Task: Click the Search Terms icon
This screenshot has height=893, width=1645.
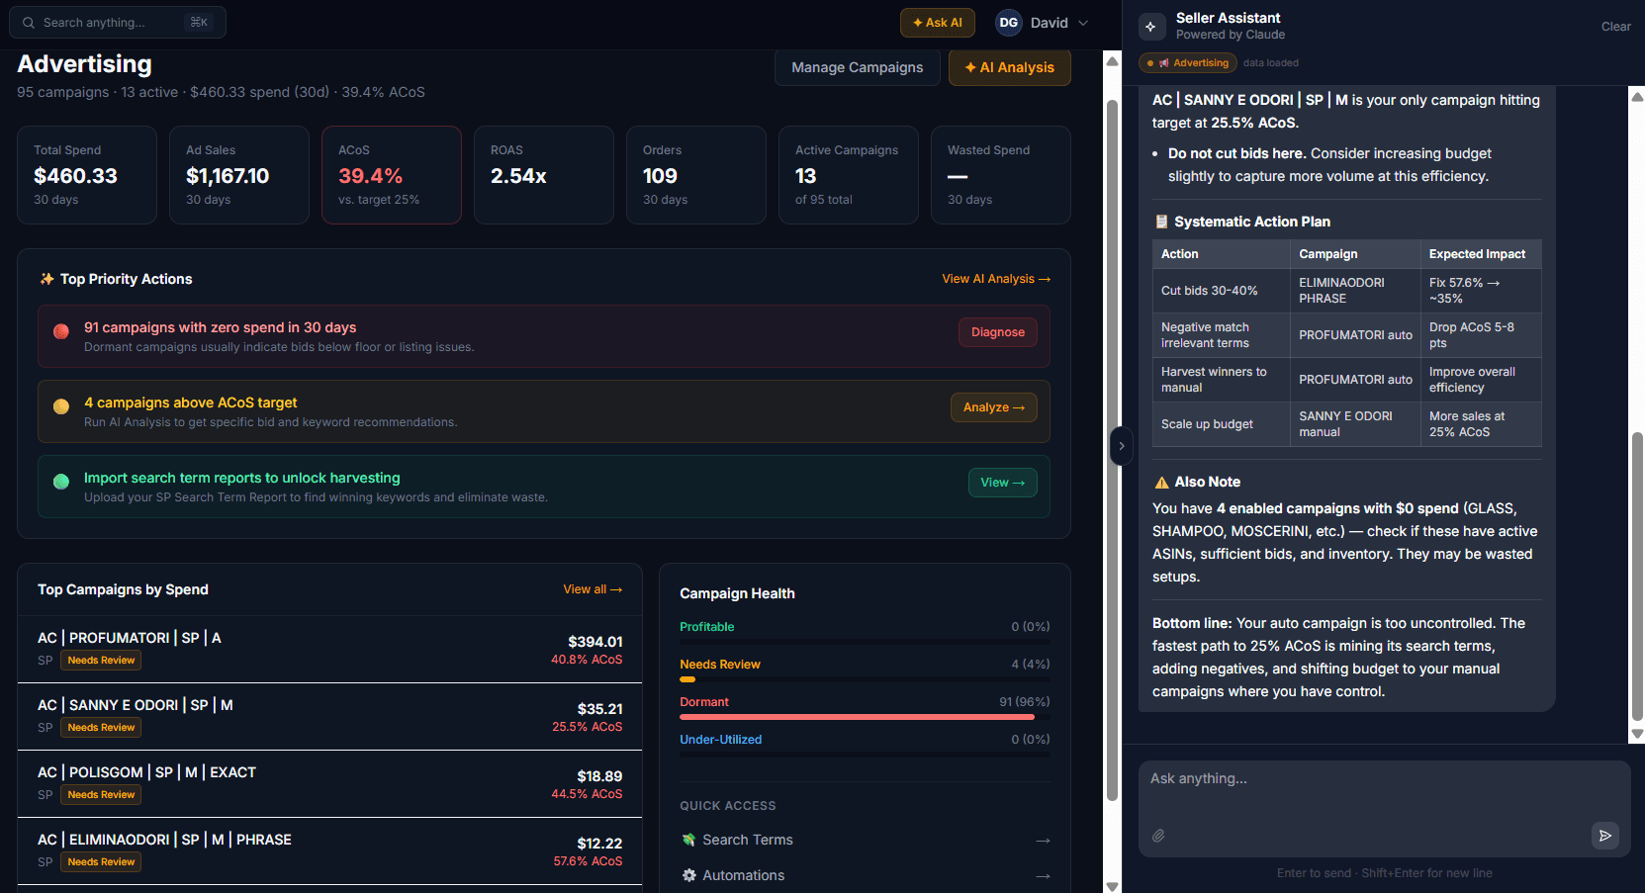Action: (688, 840)
